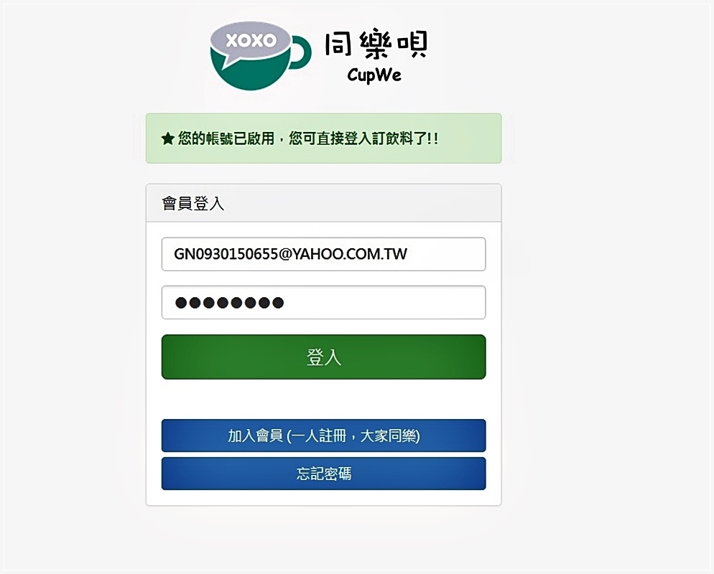Click the green coffee cup logo

(x=261, y=55)
